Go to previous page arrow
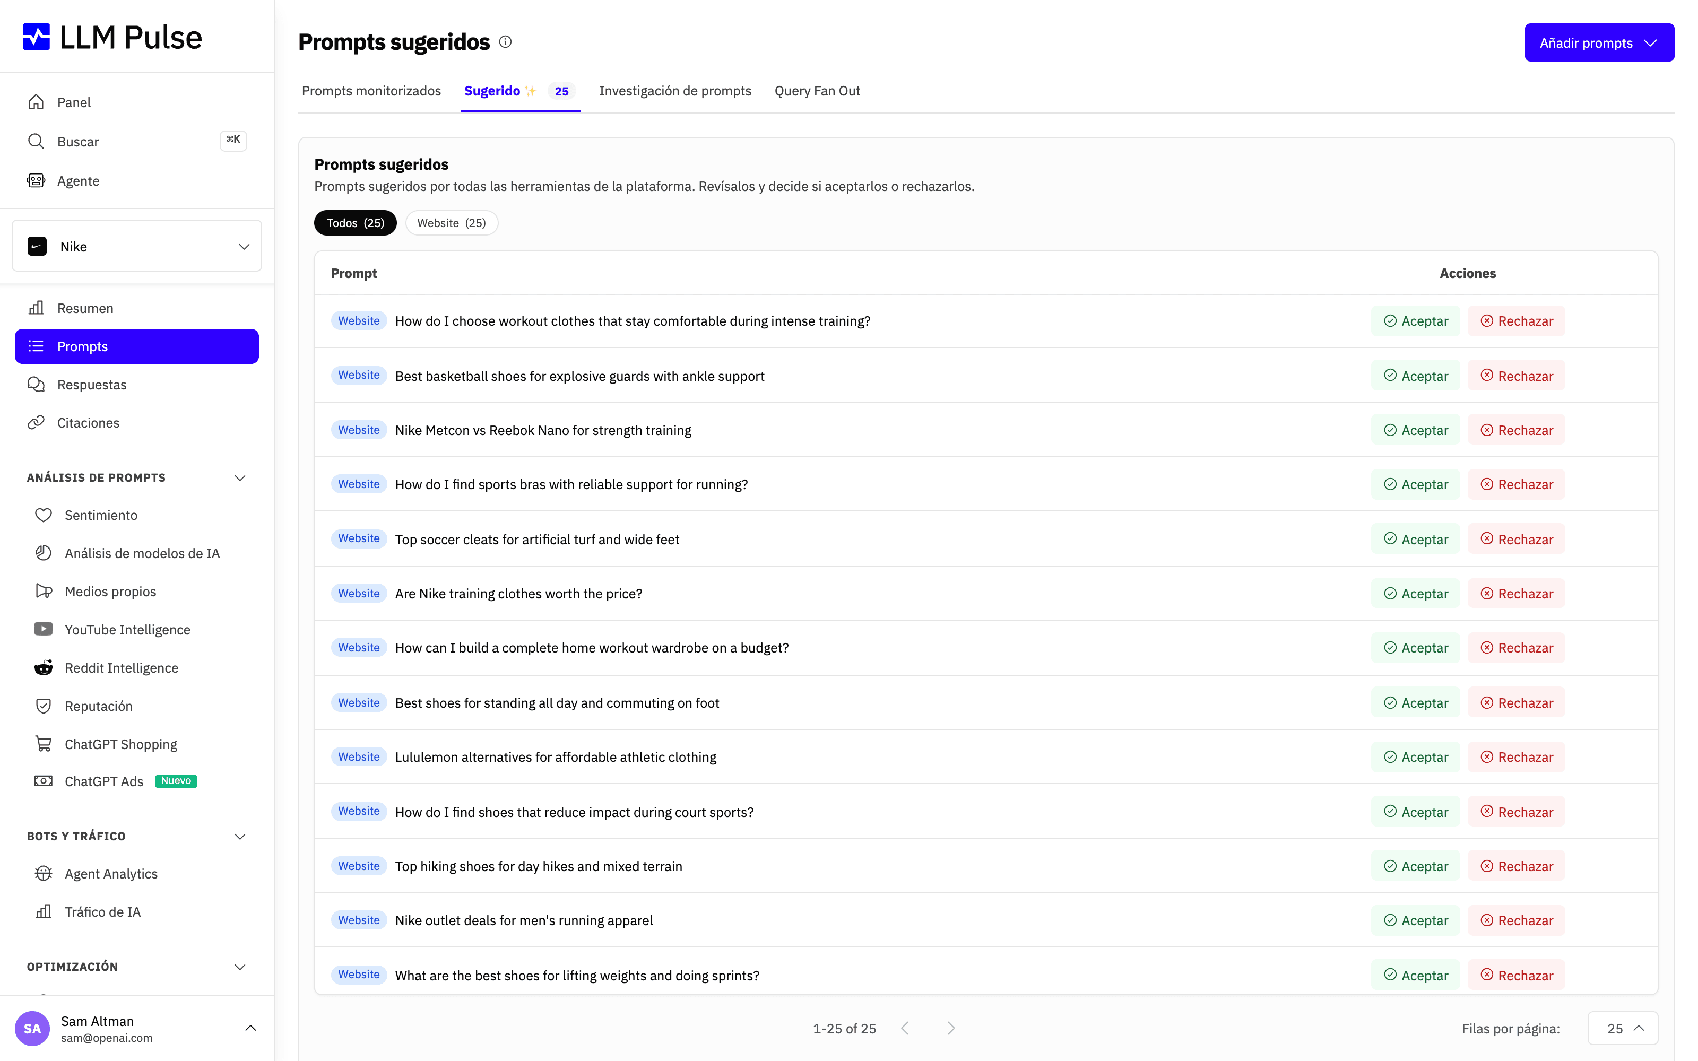 905,1028
